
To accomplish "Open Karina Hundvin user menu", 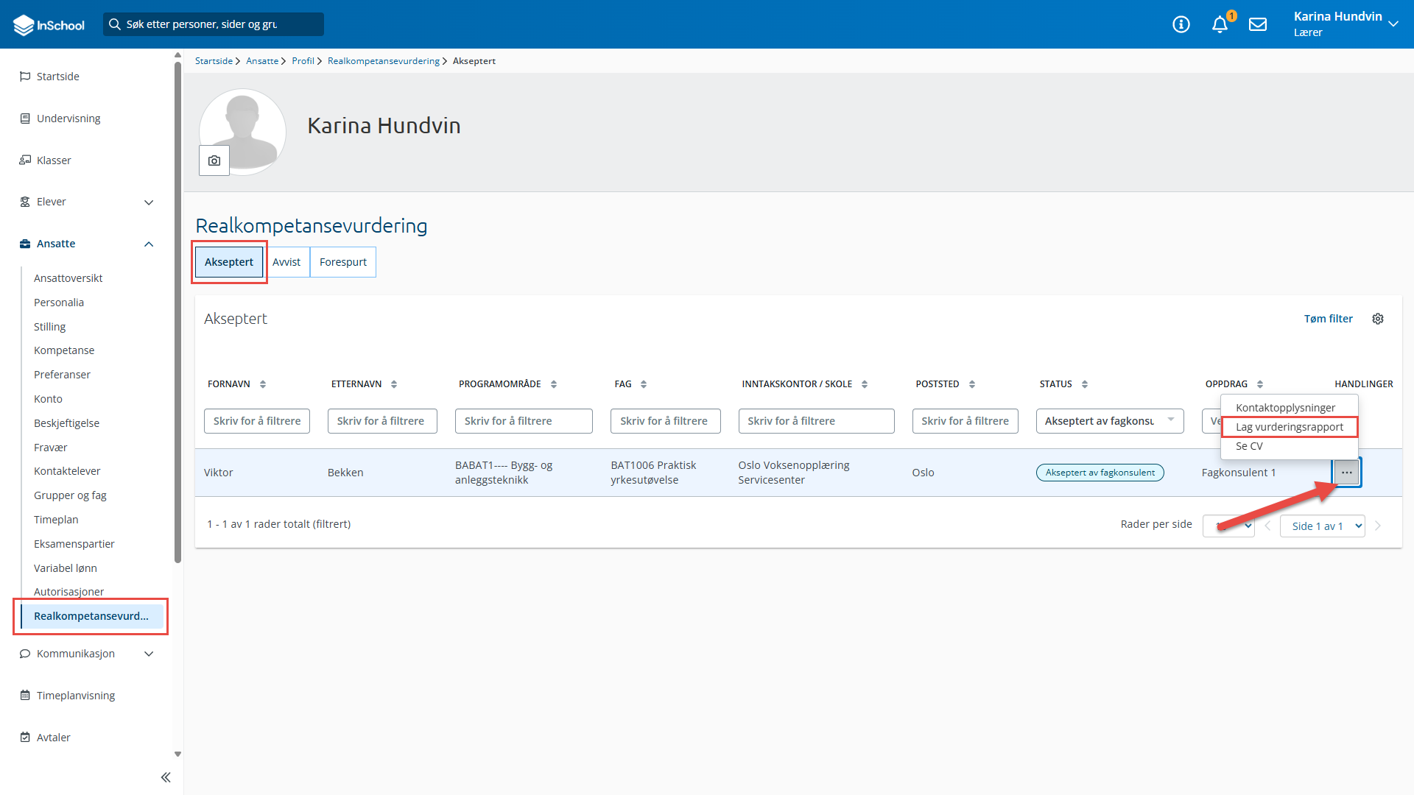I will [x=1346, y=24].
